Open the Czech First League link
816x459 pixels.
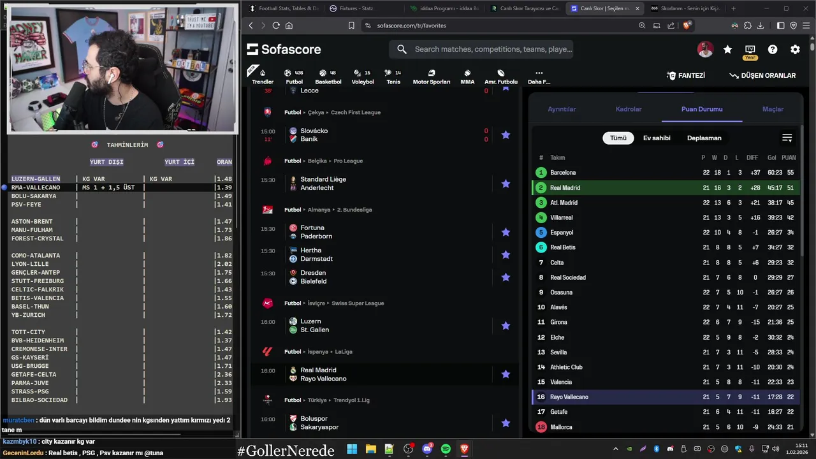pyautogui.click(x=356, y=112)
